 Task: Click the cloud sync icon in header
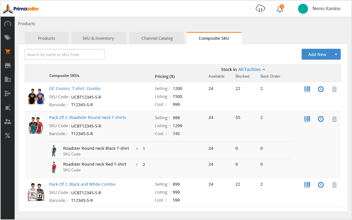[260, 9]
